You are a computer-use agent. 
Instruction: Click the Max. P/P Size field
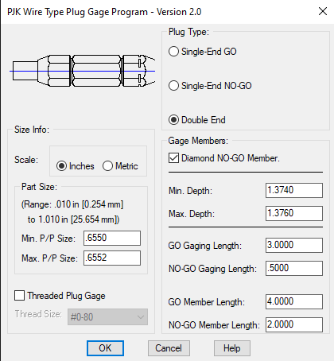(112, 258)
